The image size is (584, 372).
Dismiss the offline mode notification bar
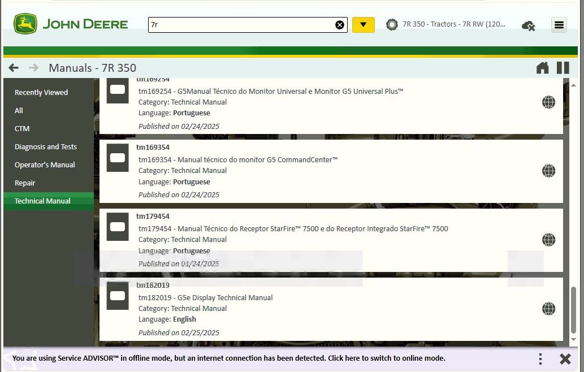pyautogui.click(x=565, y=359)
